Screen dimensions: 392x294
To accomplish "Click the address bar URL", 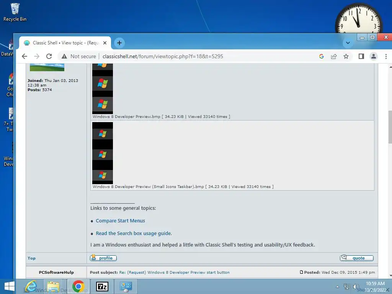I will [163, 56].
